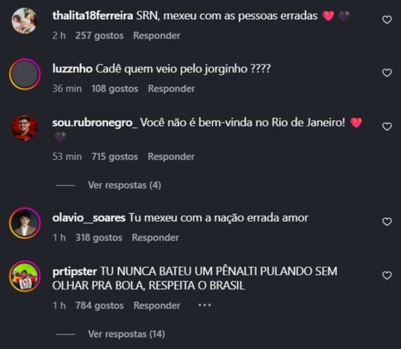View who liked: 784 gostos
This screenshot has height=349, width=401.
(99, 306)
